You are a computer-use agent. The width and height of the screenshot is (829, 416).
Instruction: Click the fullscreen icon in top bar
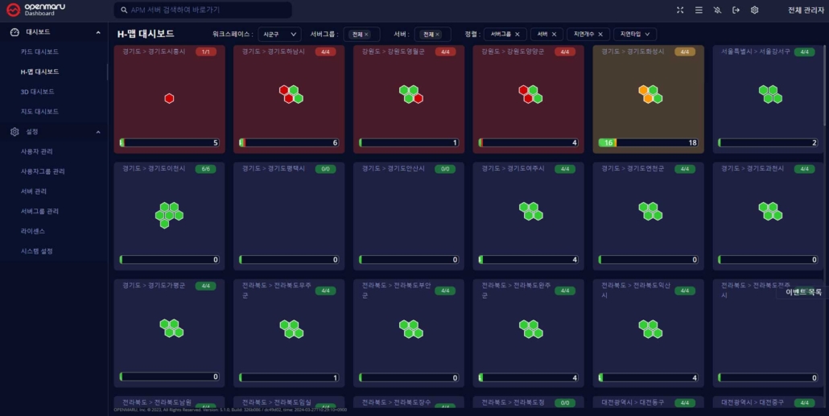(680, 10)
